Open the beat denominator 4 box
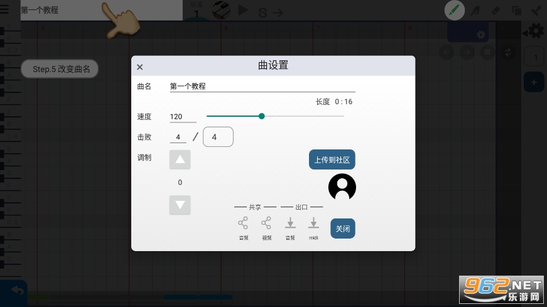This screenshot has height=307, width=547. pos(218,137)
